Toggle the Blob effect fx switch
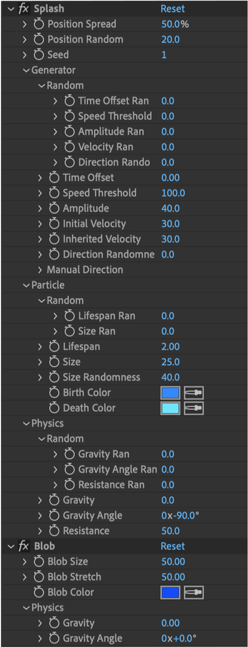Screen dimensions: 248x647 (23, 546)
